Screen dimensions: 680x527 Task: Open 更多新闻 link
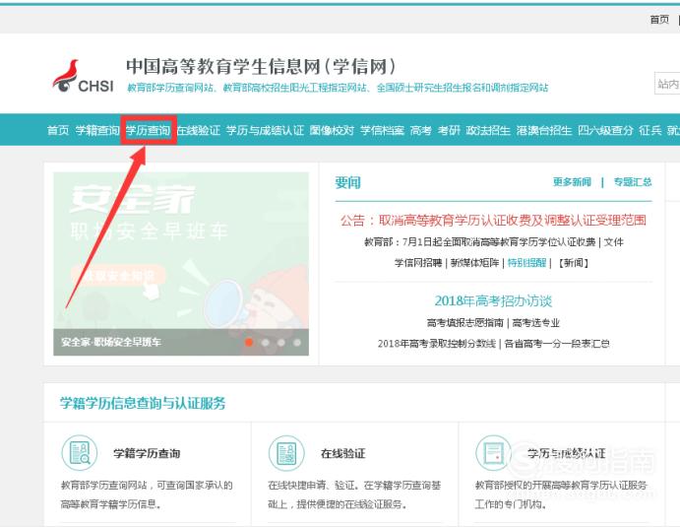click(x=572, y=182)
